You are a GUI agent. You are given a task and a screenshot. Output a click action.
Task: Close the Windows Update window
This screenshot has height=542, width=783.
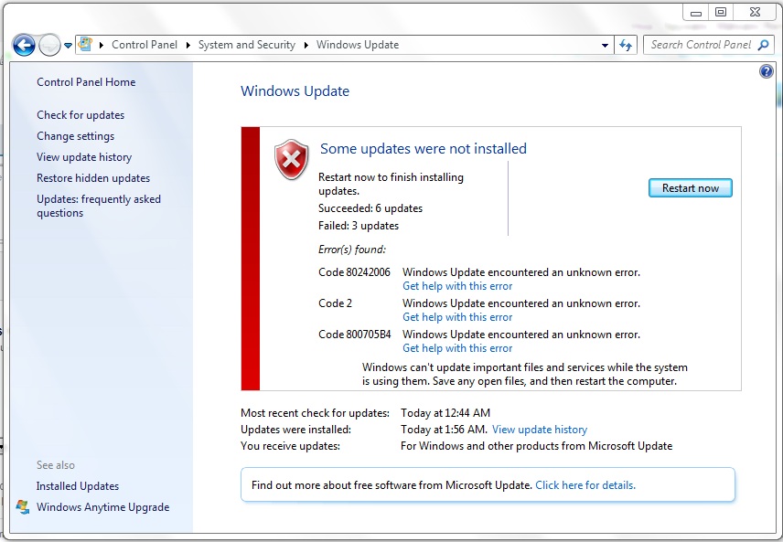pos(755,13)
